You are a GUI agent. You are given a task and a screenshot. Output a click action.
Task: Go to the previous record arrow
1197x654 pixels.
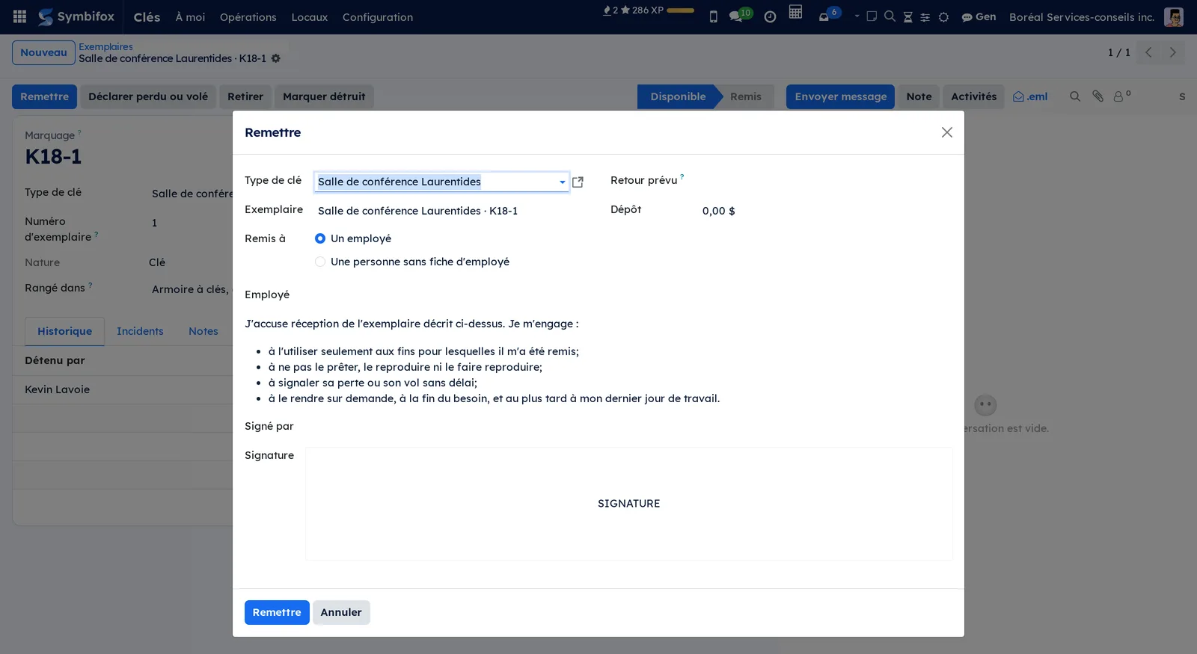1148,52
